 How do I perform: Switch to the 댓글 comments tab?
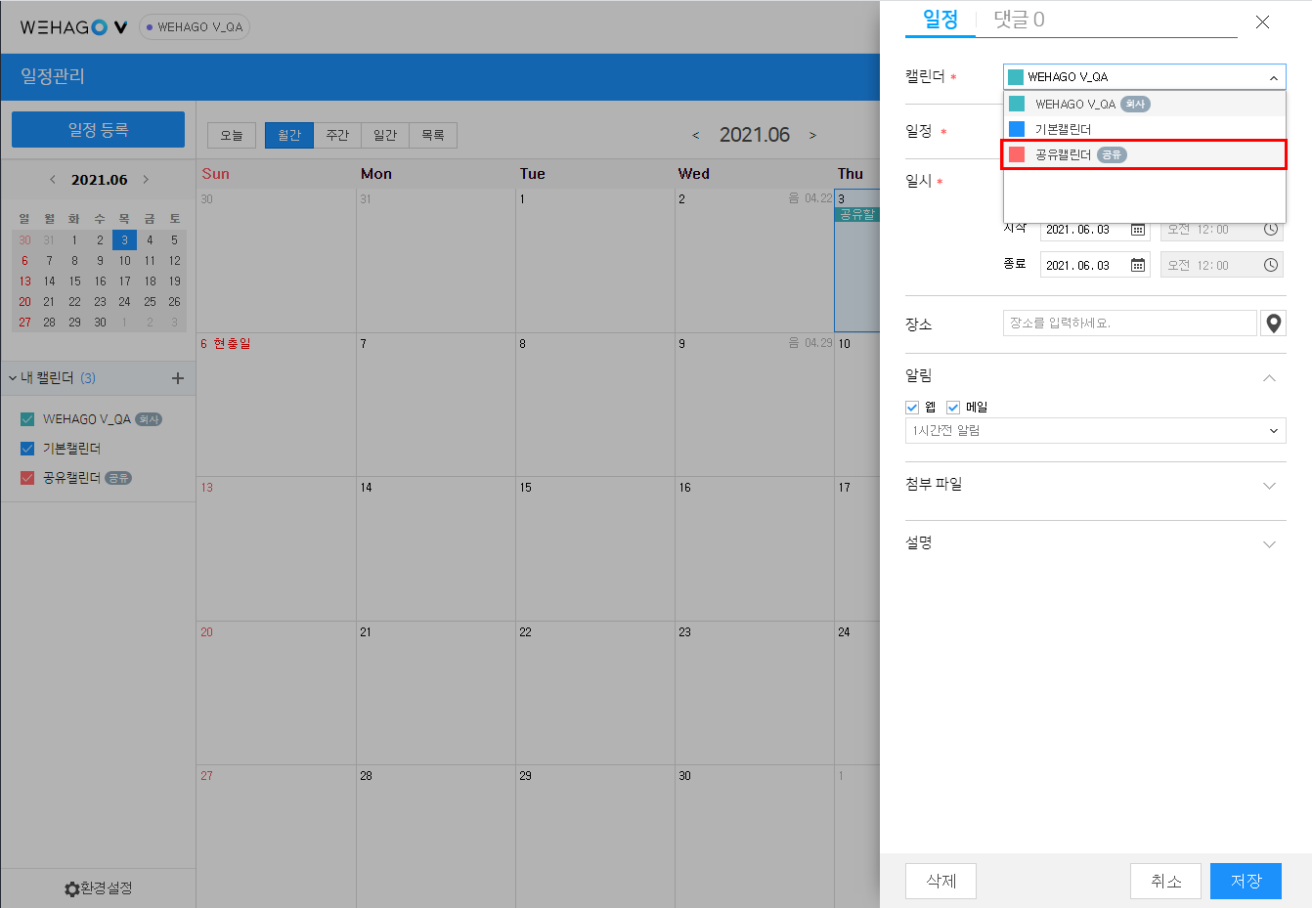pyautogui.click(x=1019, y=20)
